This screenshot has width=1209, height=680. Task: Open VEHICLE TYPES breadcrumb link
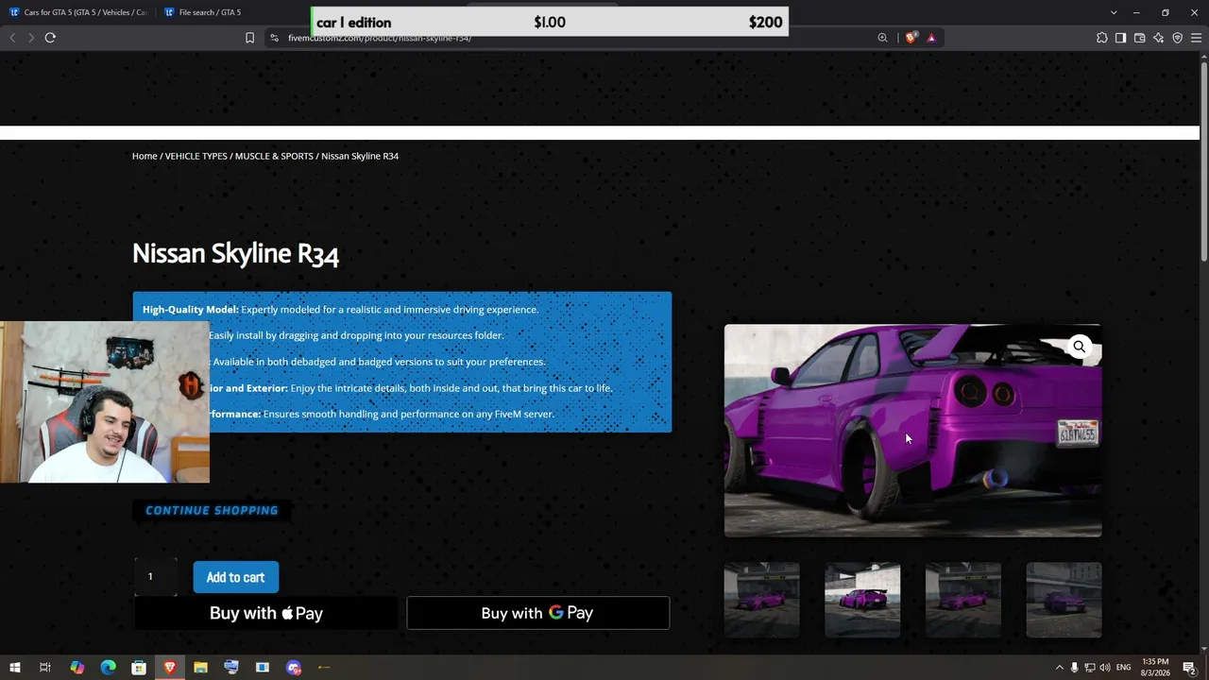tap(196, 156)
